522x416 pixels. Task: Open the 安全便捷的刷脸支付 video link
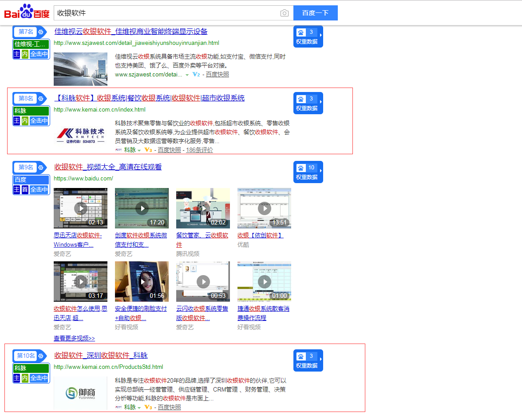coord(141,313)
